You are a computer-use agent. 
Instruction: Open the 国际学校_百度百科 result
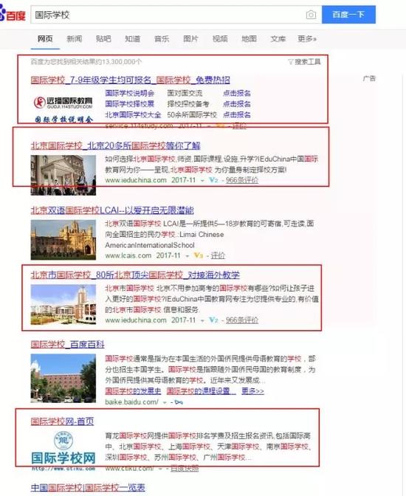[x=67, y=345]
